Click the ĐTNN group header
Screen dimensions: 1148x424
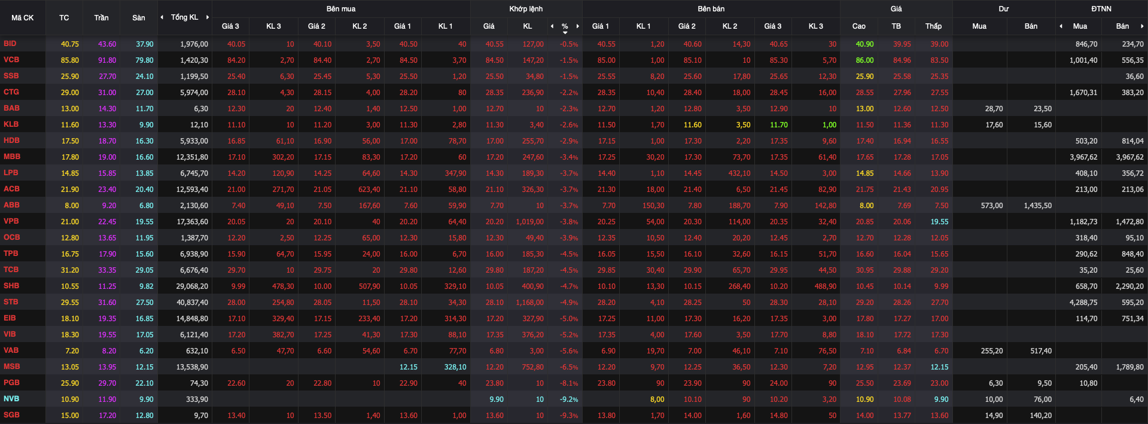pos(1101,9)
